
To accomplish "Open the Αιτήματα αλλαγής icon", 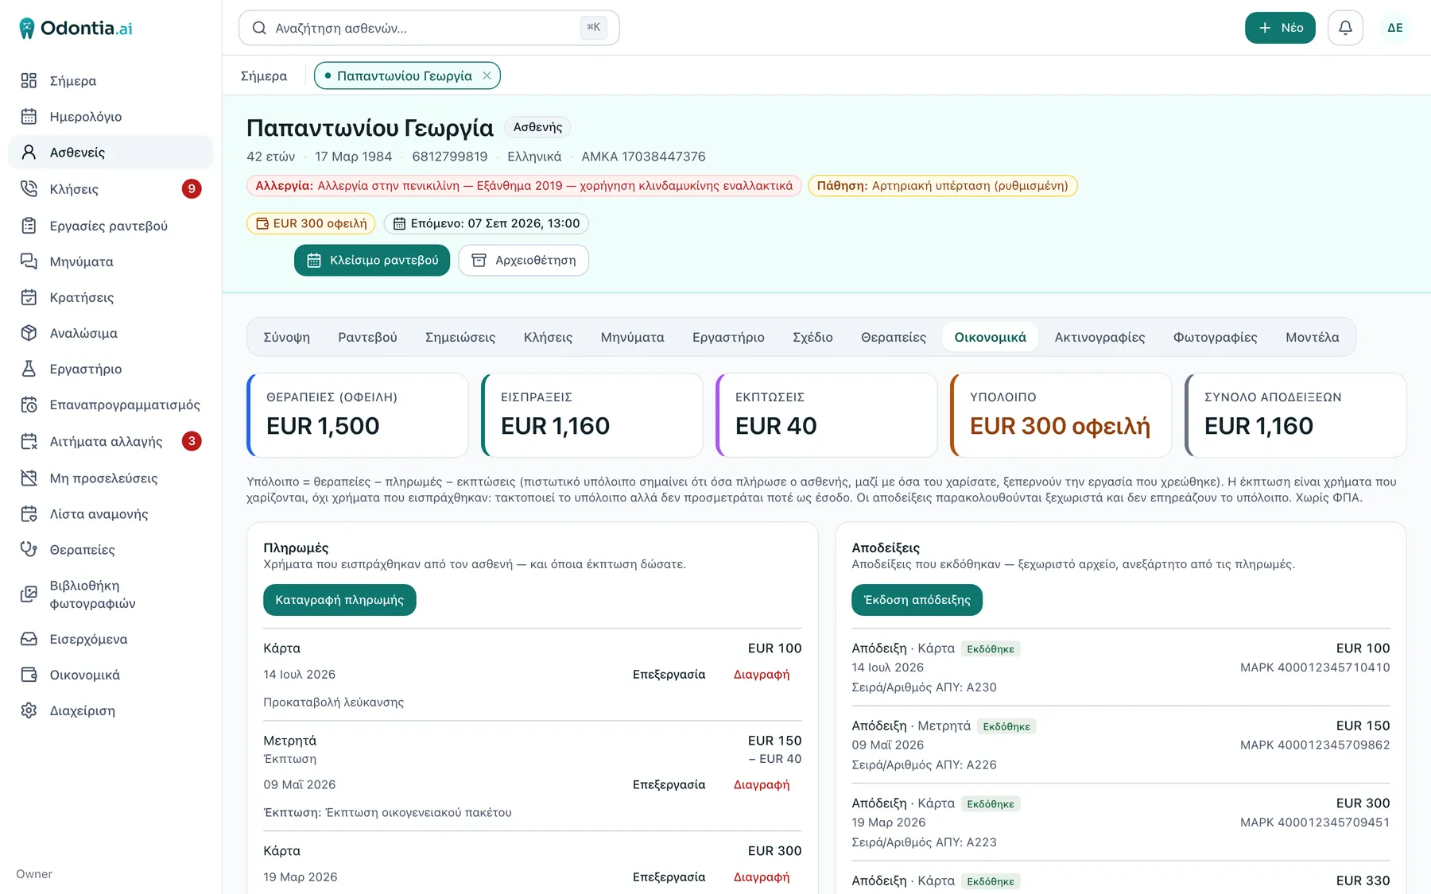I will (x=29, y=441).
